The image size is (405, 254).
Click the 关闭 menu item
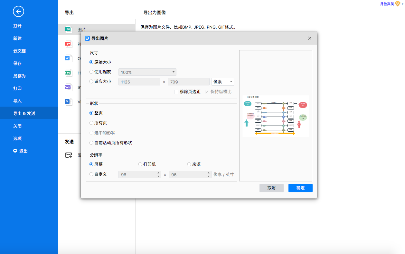(17, 126)
